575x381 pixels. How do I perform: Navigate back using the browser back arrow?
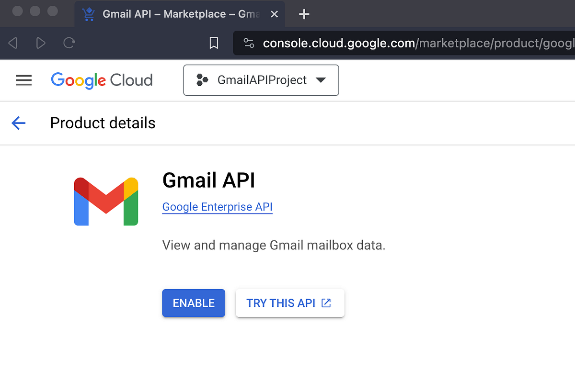tap(13, 43)
